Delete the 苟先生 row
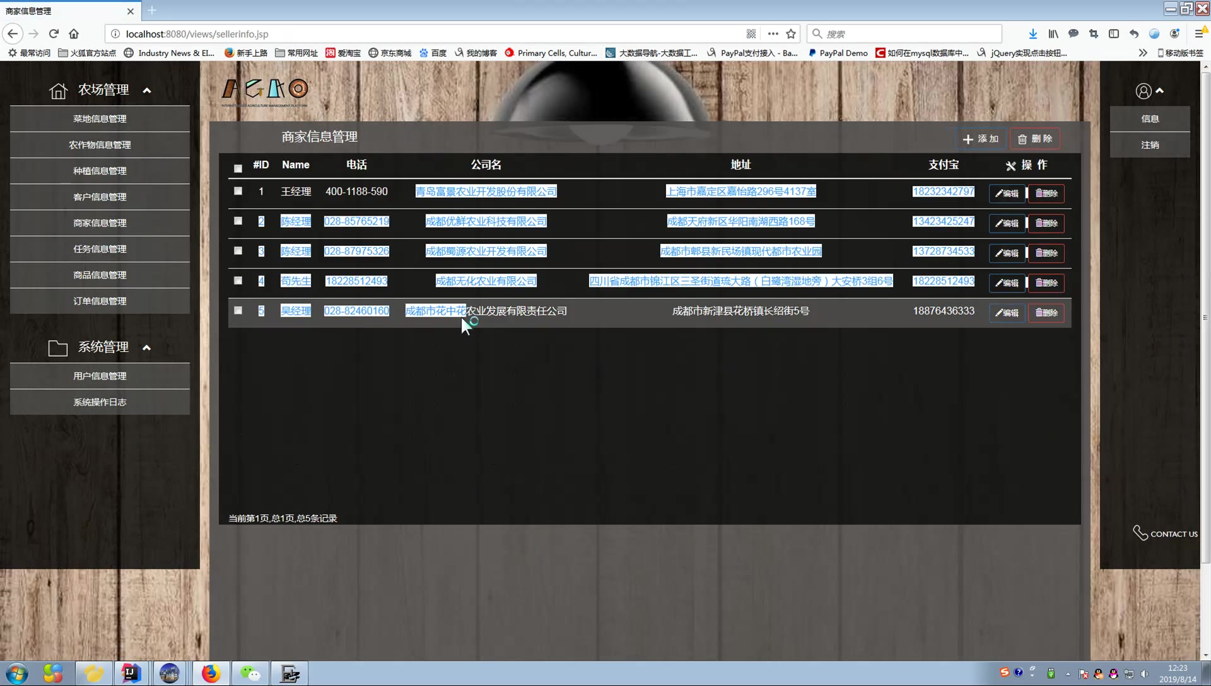 [1046, 283]
